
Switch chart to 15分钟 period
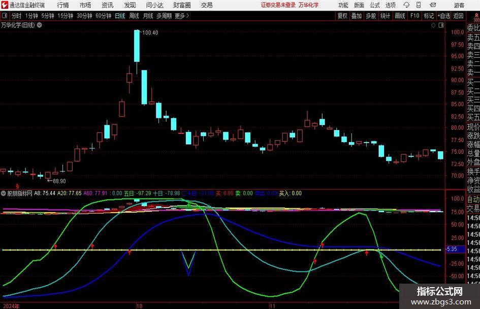coord(66,16)
